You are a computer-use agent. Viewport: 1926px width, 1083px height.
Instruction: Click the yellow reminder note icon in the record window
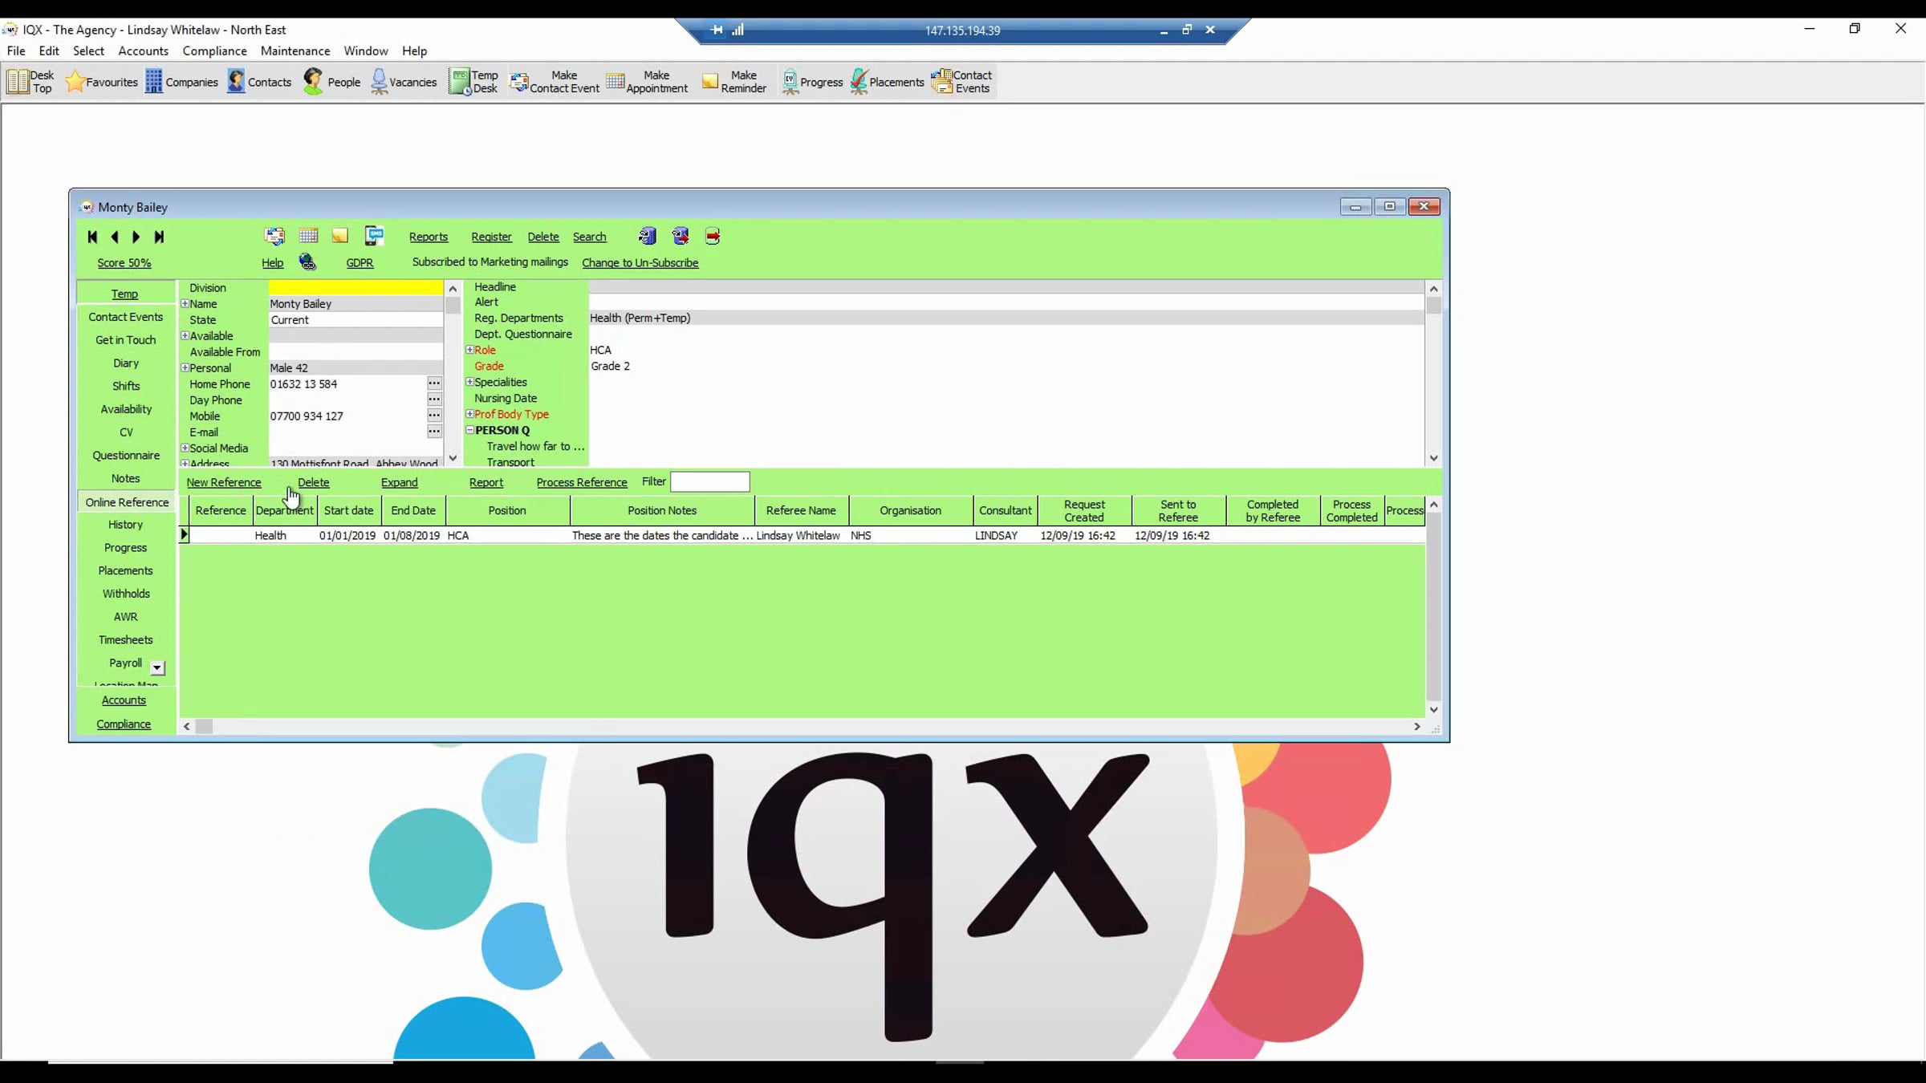click(340, 236)
